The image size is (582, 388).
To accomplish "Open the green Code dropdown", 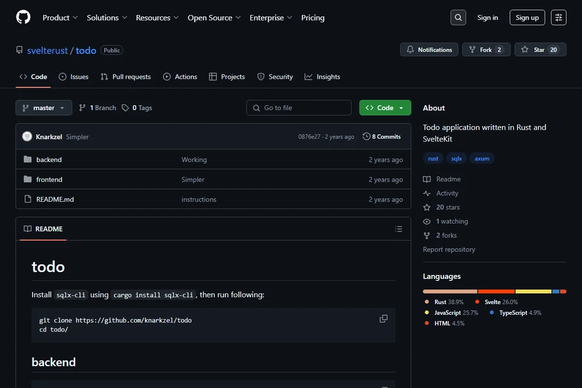I will click(x=385, y=108).
